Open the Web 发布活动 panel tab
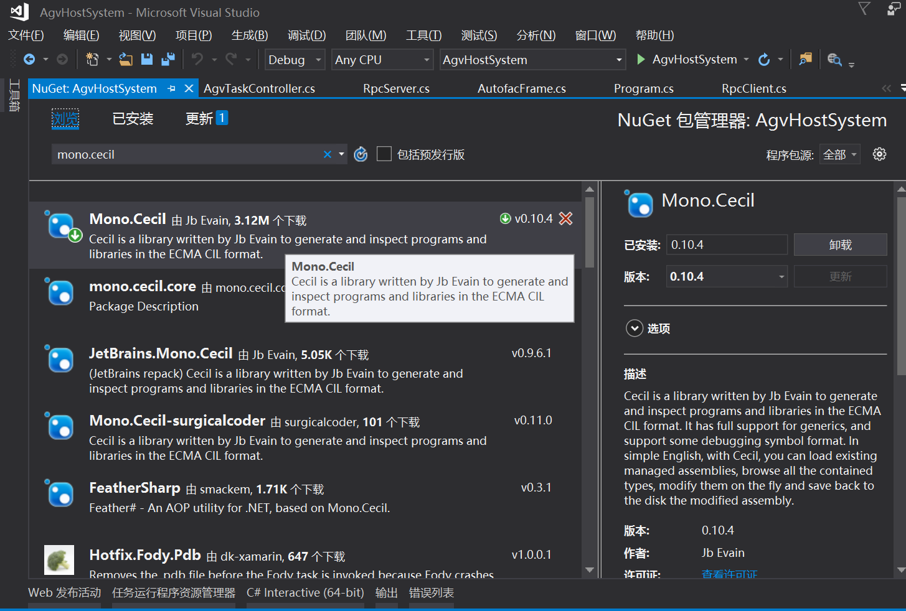 point(64,593)
